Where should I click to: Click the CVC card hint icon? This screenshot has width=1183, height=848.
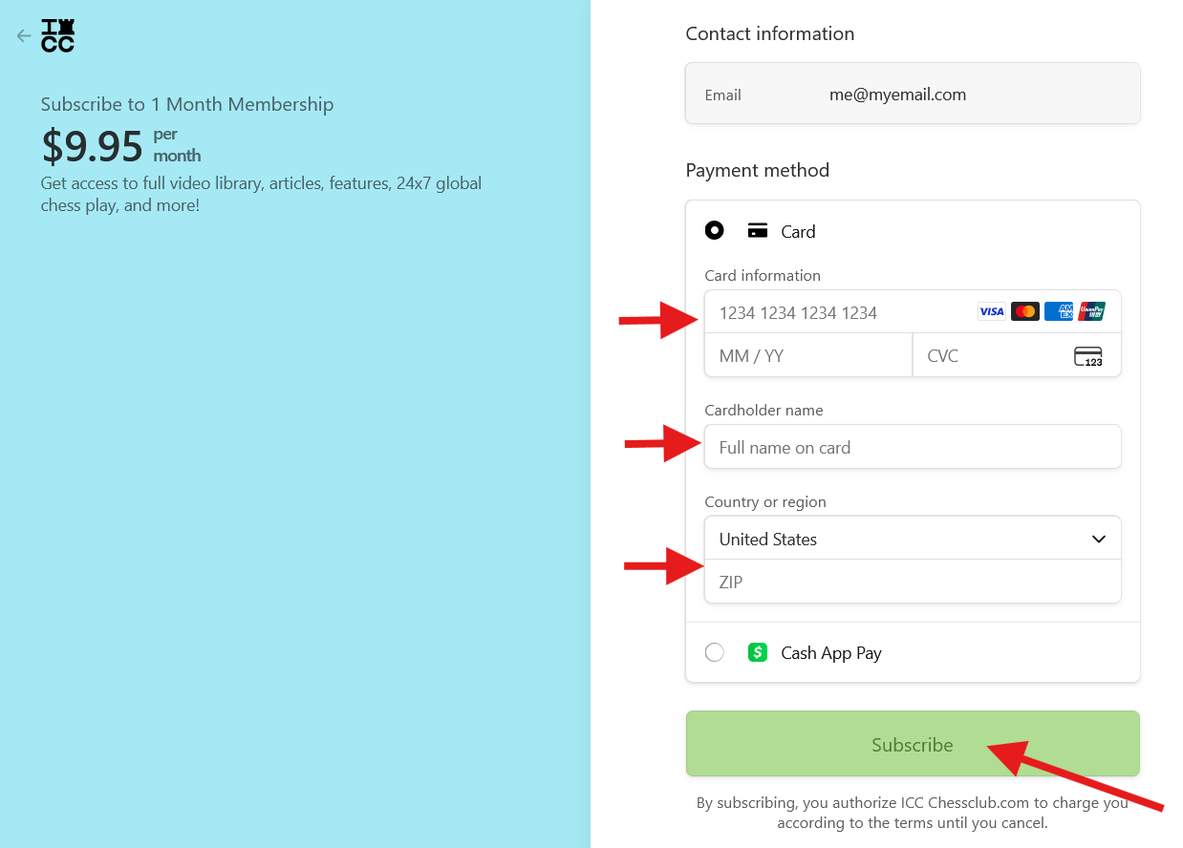tap(1088, 356)
